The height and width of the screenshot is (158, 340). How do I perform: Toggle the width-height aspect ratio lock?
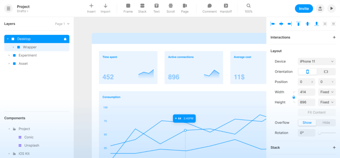pyautogui.click(x=294, y=97)
